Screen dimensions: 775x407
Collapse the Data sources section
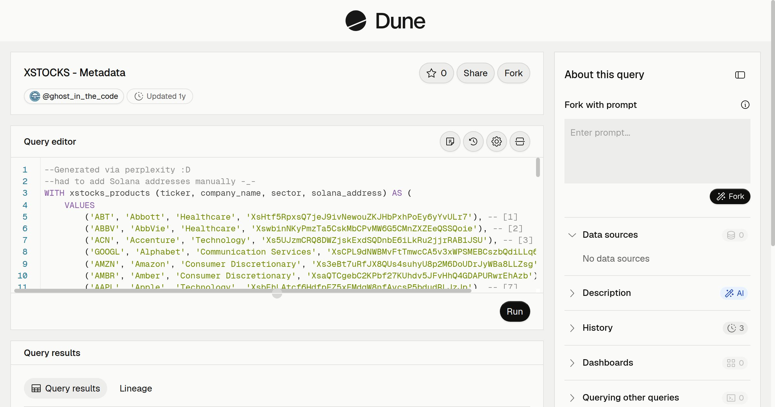[x=572, y=235]
